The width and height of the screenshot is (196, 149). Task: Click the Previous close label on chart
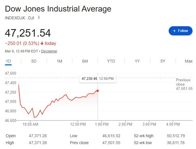(183, 82)
